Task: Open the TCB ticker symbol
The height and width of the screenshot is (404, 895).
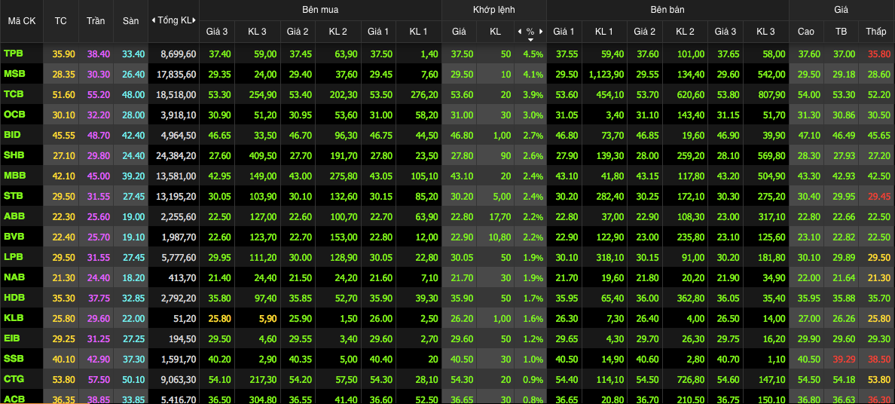Action: tap(14, 93)
